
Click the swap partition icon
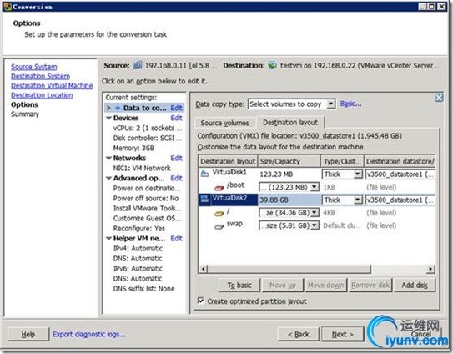(219, 226)
